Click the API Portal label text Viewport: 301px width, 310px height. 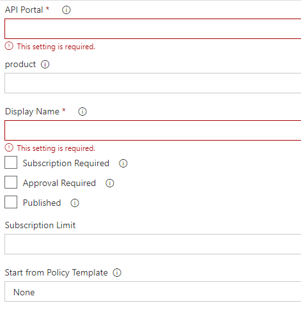[x=24, y=10]
